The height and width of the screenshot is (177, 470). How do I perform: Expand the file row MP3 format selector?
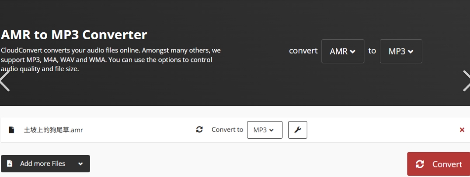click(265, 130)
